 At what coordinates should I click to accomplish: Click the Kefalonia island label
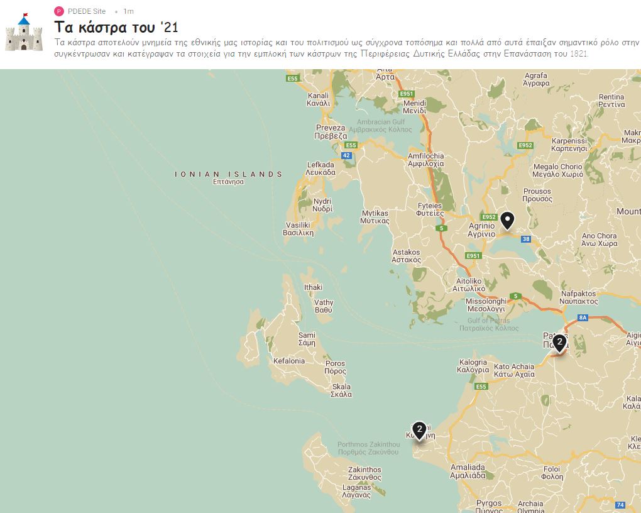(289, 361)
